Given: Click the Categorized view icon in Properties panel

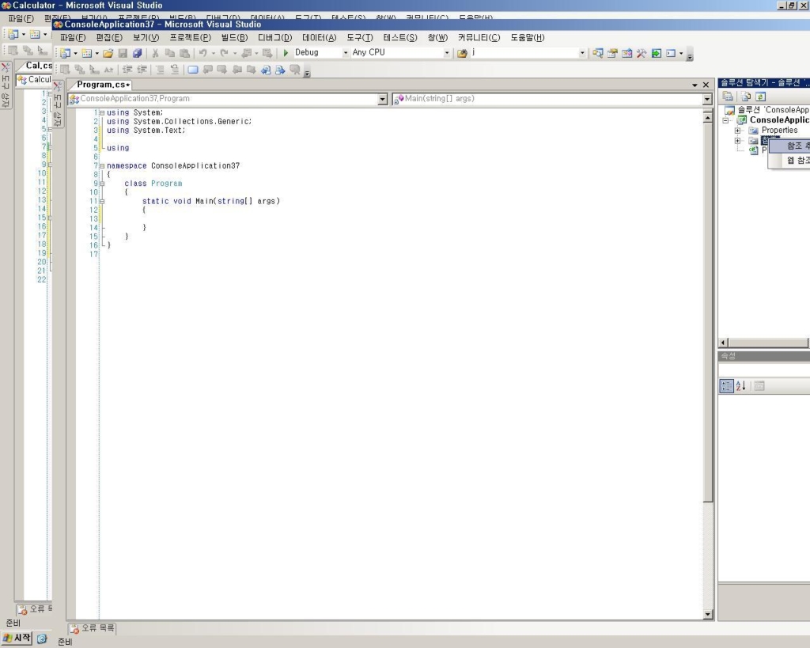Looking at the screenshot, I should point(726,385).
